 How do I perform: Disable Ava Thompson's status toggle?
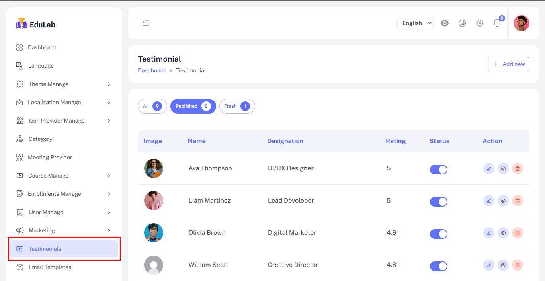[438, 170]
